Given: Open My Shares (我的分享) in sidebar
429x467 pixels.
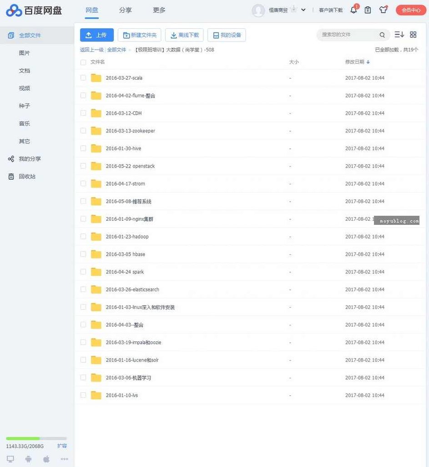Looking at the screenshot, I should click(x=27, y=159).
